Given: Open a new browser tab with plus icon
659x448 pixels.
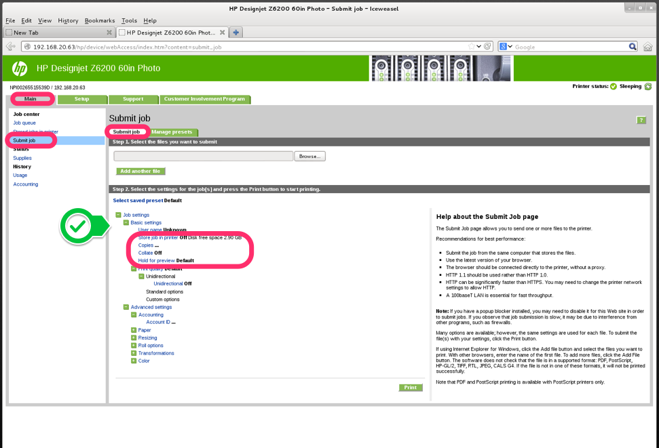Looking at the screenshot, I should [x=236, y=33].
